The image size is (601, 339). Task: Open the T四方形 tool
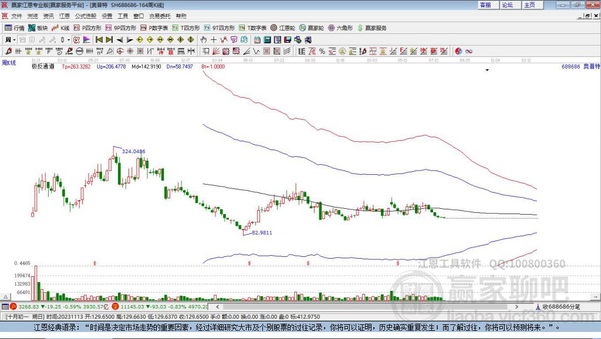pyautogui.click(x=186, y=28)
